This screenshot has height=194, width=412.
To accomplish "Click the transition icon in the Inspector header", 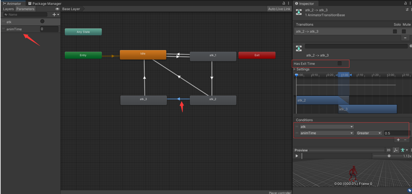I will (299, 12).
